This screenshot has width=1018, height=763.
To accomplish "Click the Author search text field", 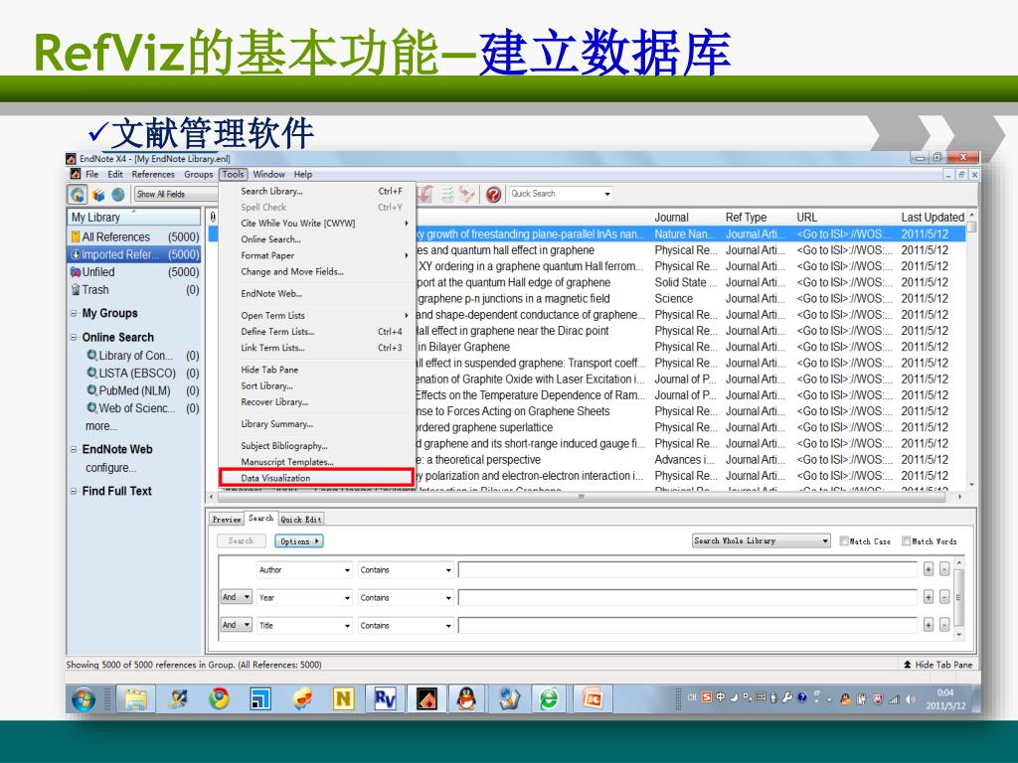I will click(688, 569).
